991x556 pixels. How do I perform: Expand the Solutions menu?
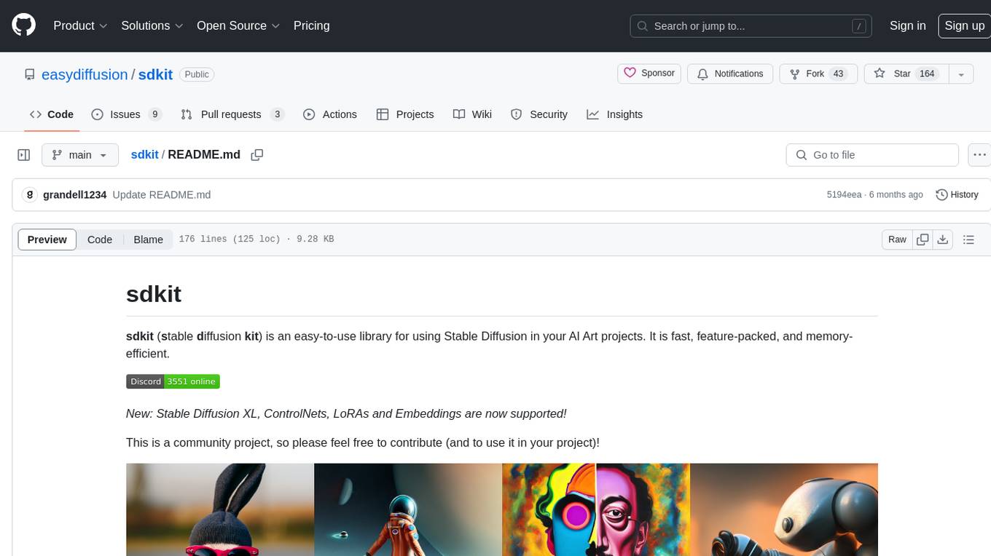[152, 25]
